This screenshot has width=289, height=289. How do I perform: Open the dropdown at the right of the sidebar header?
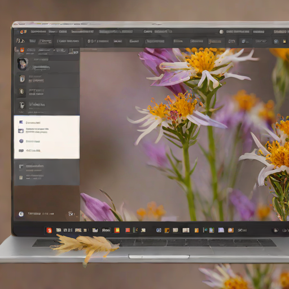coord(73,51)
